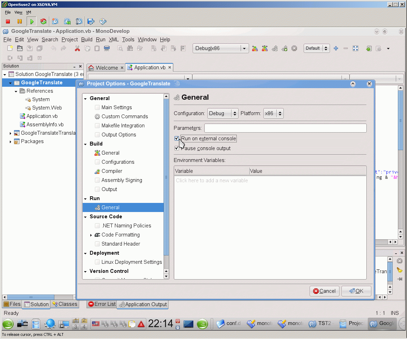Viewport: 407px width, 339px height.
Task: Open the Project menu
Action: pyautogui.click(x=70, y=40)
